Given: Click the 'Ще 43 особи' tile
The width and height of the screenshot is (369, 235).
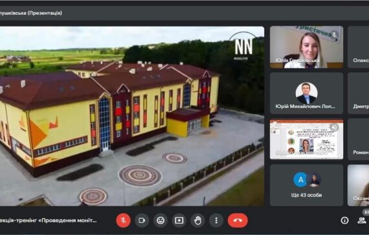Looking at the screenshot, I should [306, 185].
